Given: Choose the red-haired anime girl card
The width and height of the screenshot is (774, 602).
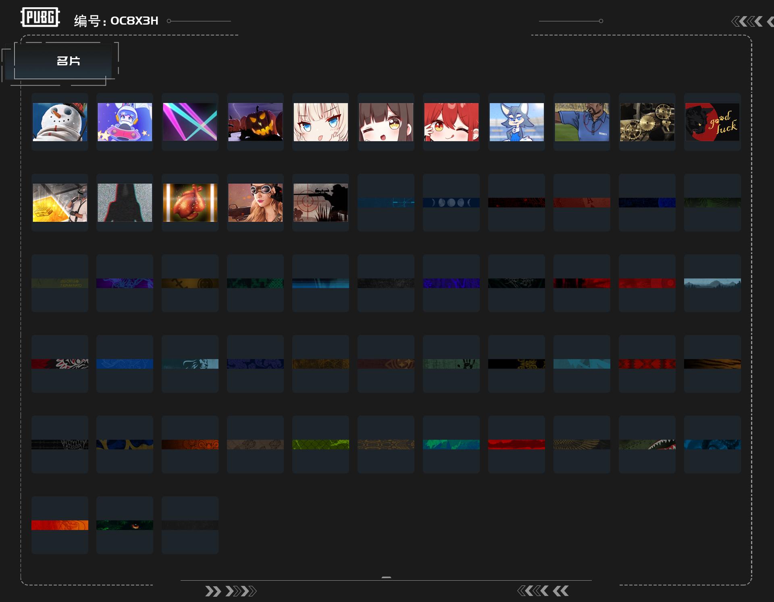Looking at the screenshot, I should [x=451, y=122].
